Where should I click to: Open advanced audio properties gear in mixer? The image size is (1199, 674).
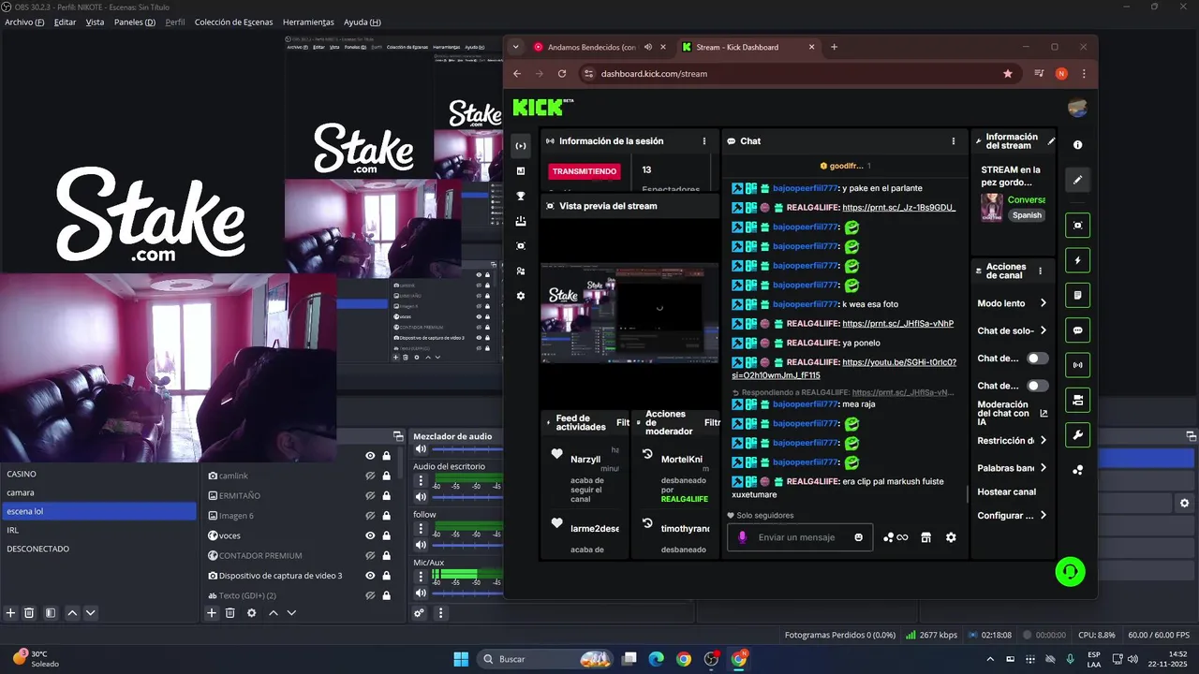click(x=419, y=613)
